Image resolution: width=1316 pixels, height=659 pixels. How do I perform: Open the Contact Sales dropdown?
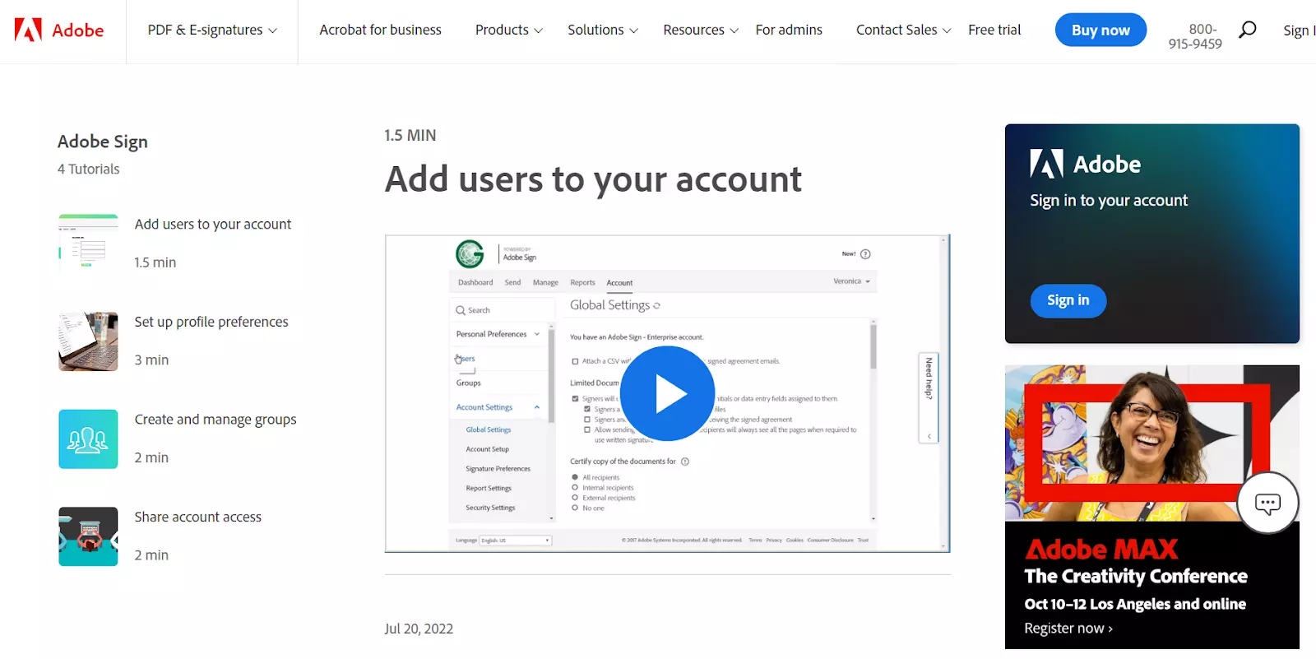(x=902, y=30)
